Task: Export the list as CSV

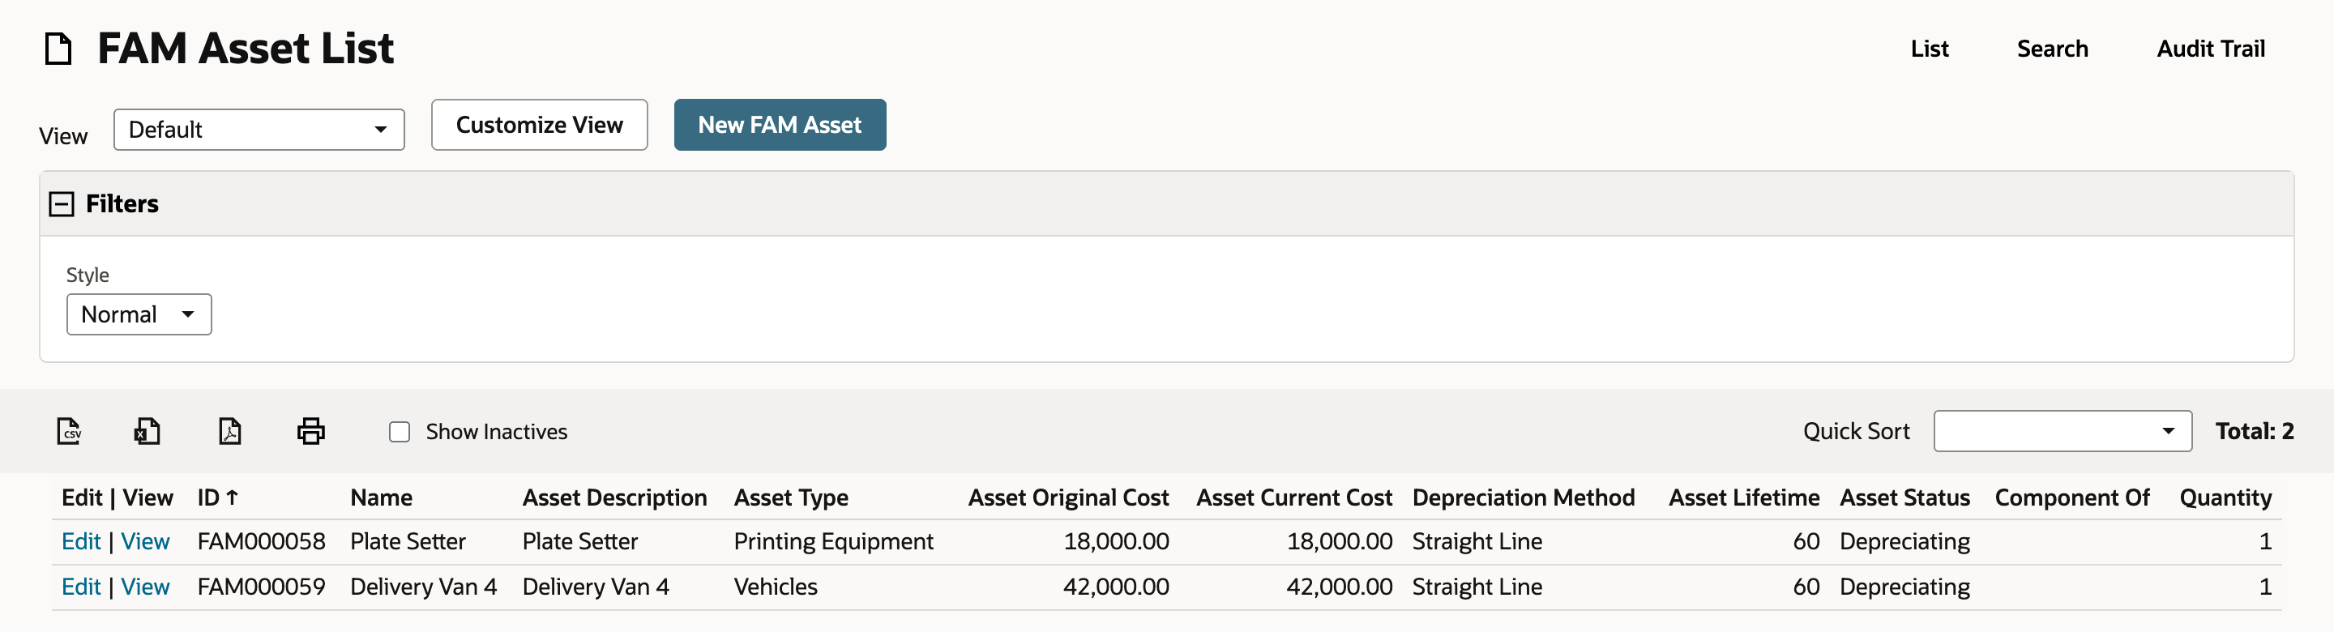Action: (69, 431)
